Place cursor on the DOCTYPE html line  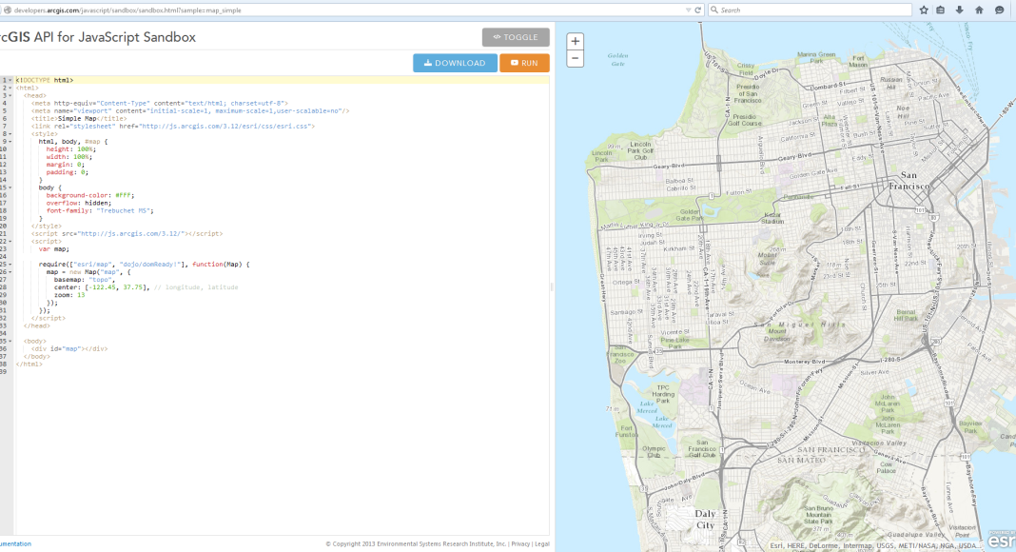(45, 80)
